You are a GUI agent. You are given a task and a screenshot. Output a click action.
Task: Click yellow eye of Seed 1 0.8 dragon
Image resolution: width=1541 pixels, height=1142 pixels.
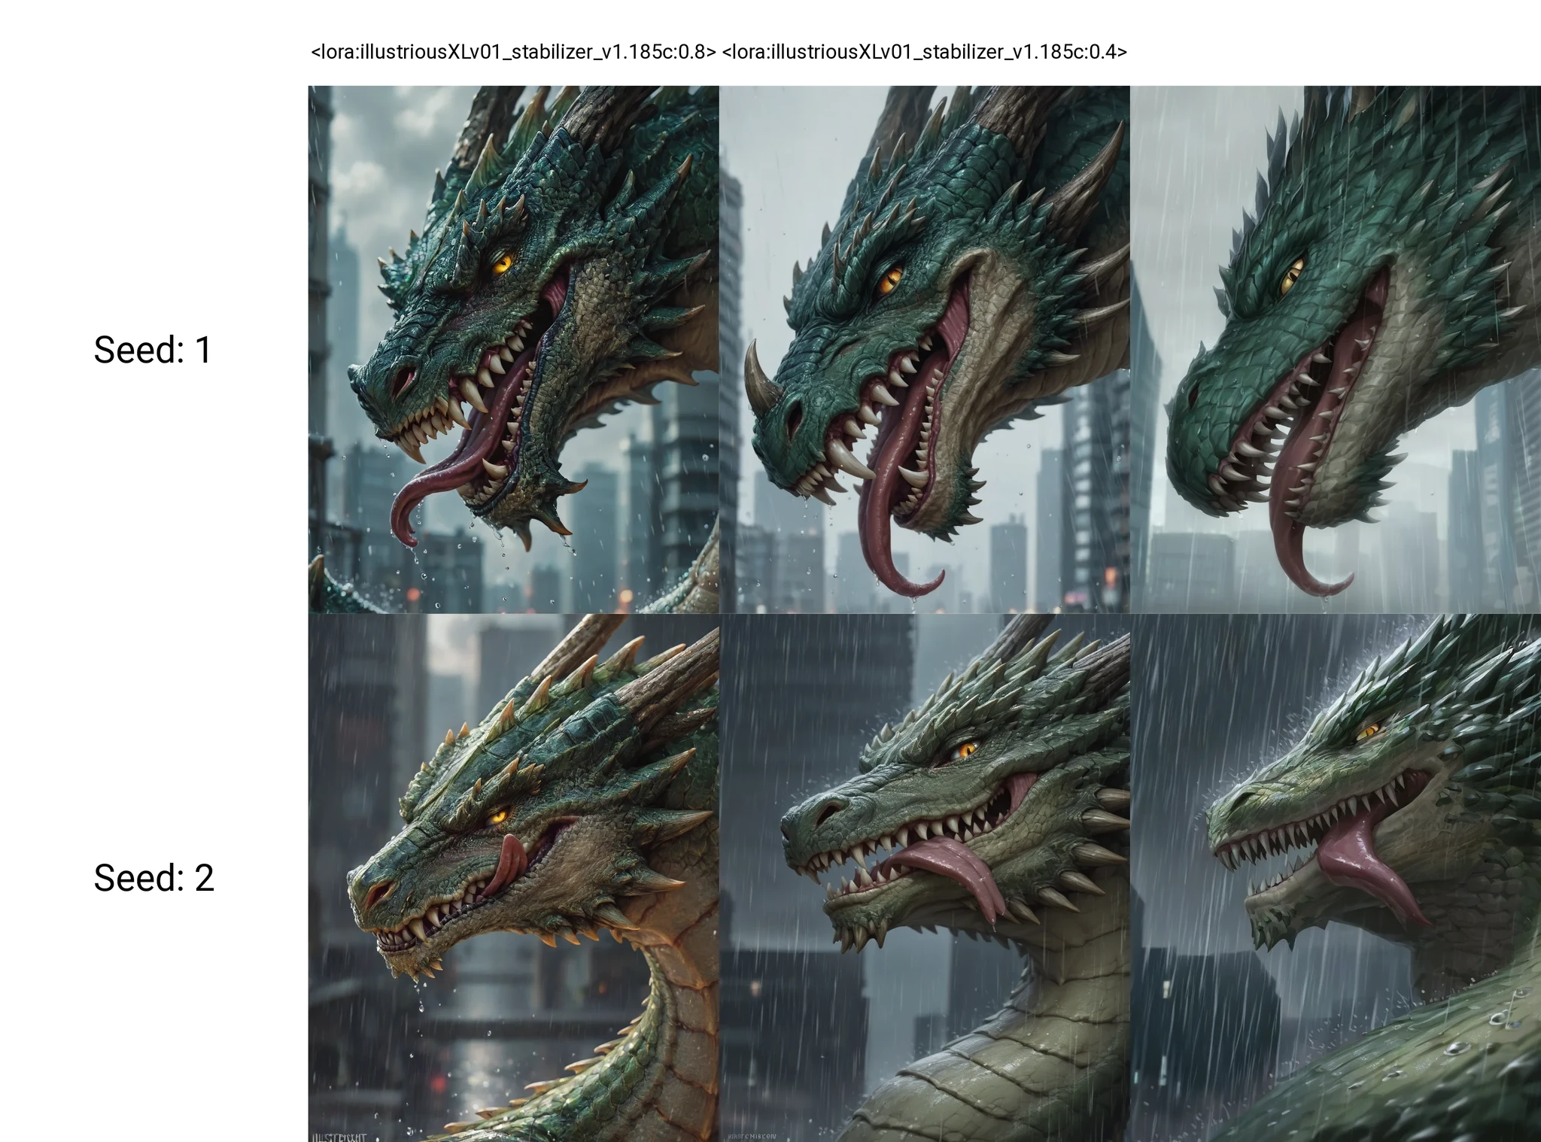[503, 263]
